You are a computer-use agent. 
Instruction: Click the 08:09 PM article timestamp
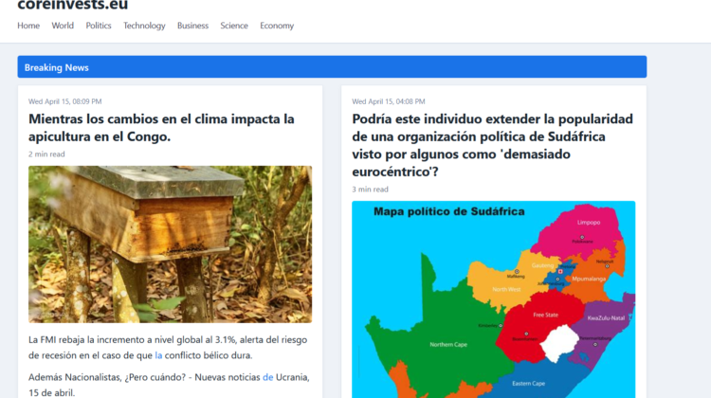click(x=65, y=101)
